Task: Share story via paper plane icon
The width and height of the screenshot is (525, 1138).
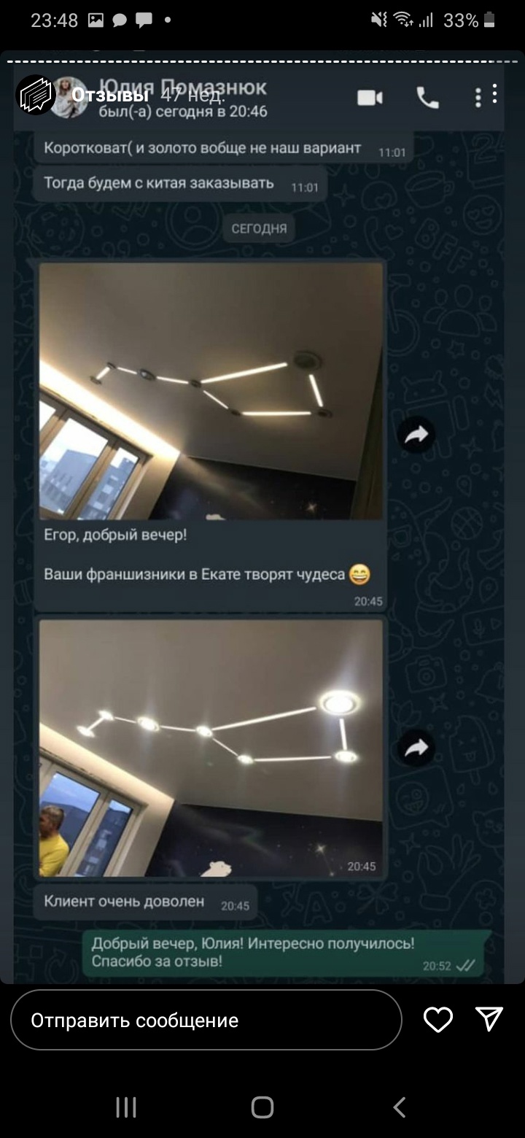Action: [489, 1019]
